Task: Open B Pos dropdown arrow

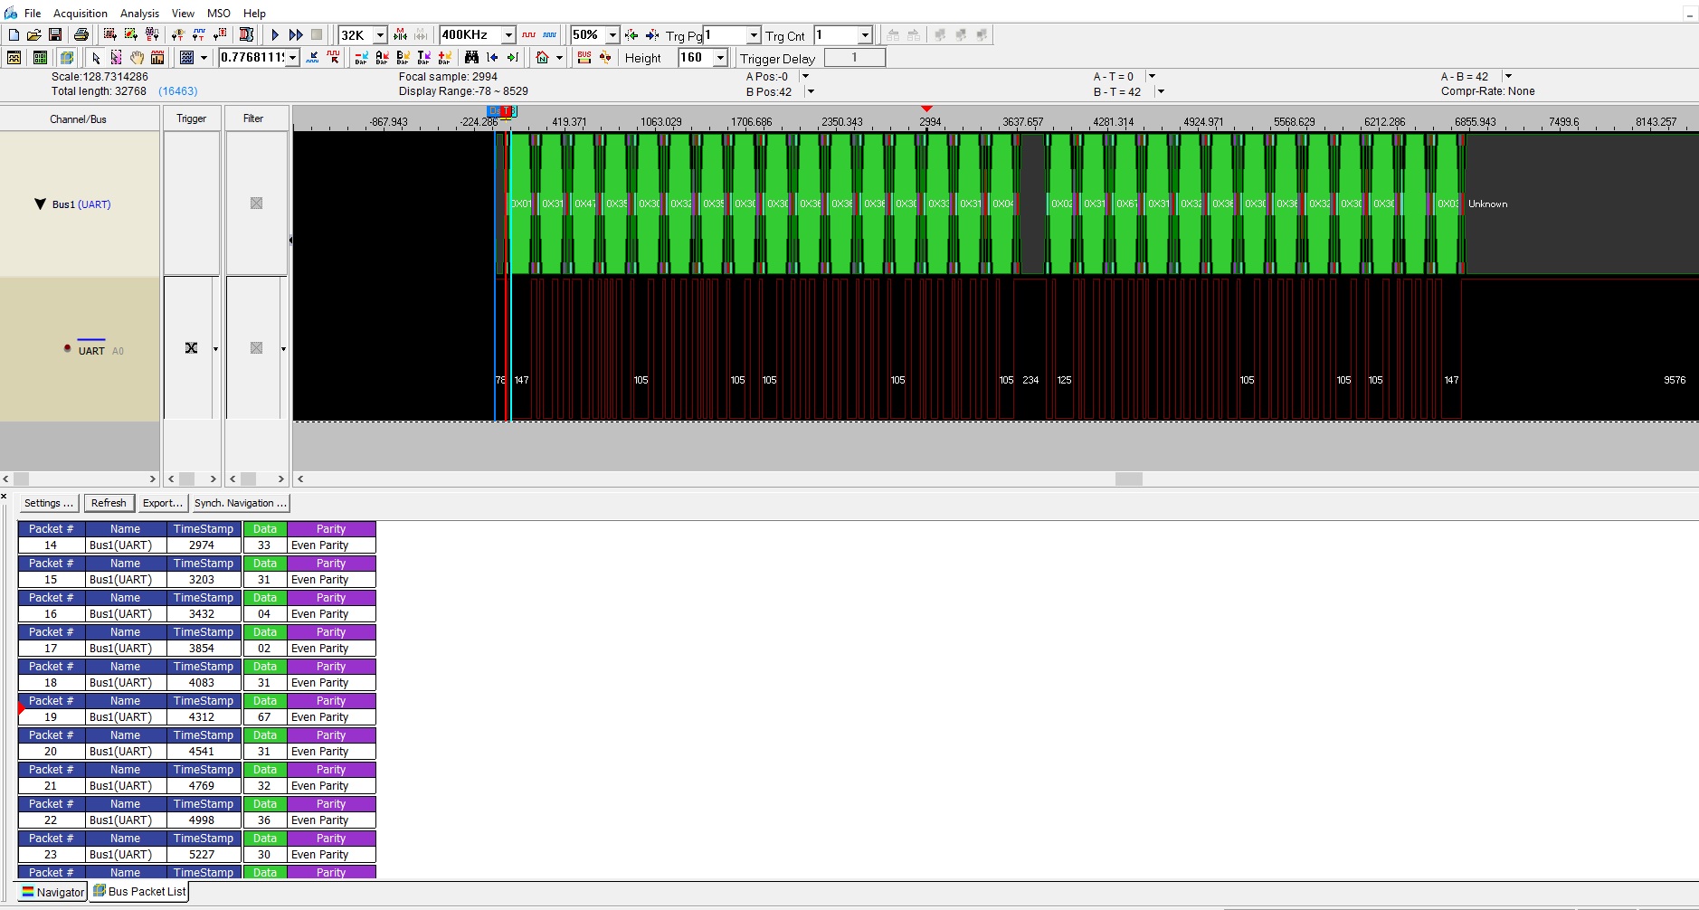Action: click(x=811, y=91)
